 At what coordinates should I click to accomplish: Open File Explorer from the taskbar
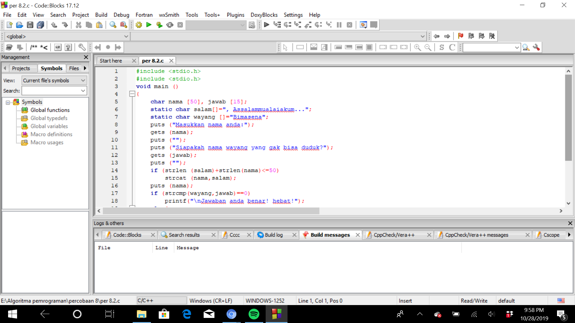[141, 314]
